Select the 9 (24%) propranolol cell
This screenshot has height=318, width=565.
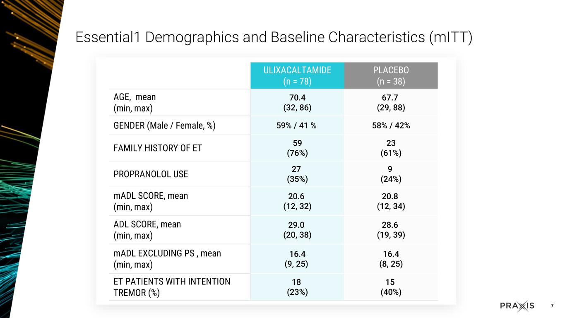[x=391, y=174]
